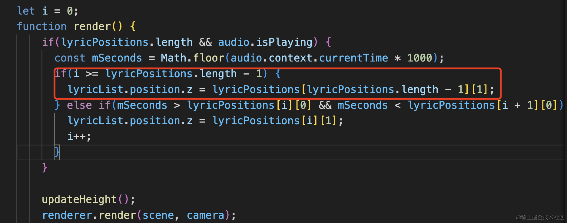Click the 'mSeconds' constant declaration
This screenshot has height=223, width=567.
pyautogui.click(x=117, y=58)
